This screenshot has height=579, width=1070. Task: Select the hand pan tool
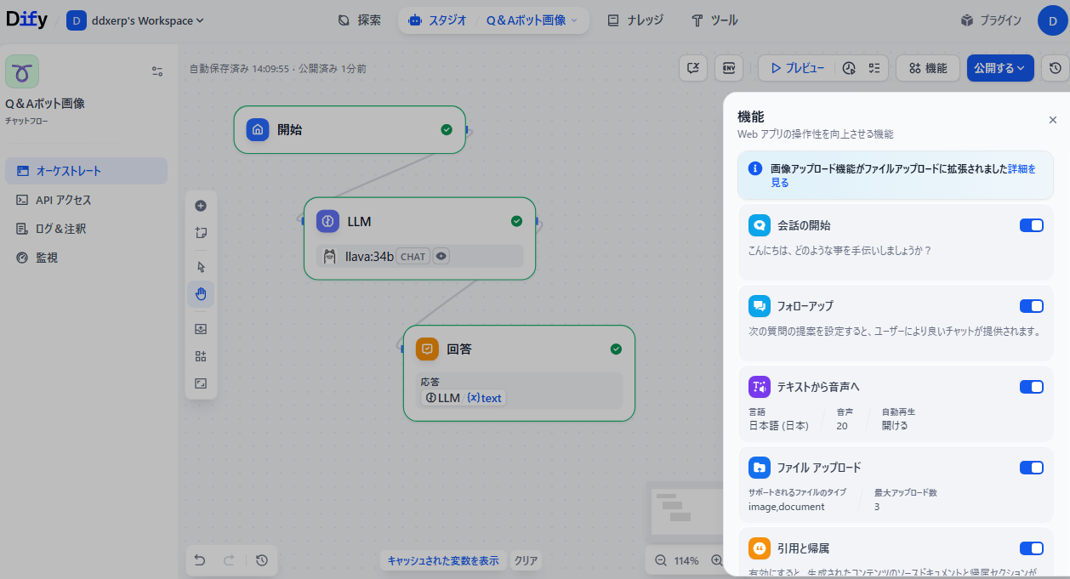coord(201,294)
